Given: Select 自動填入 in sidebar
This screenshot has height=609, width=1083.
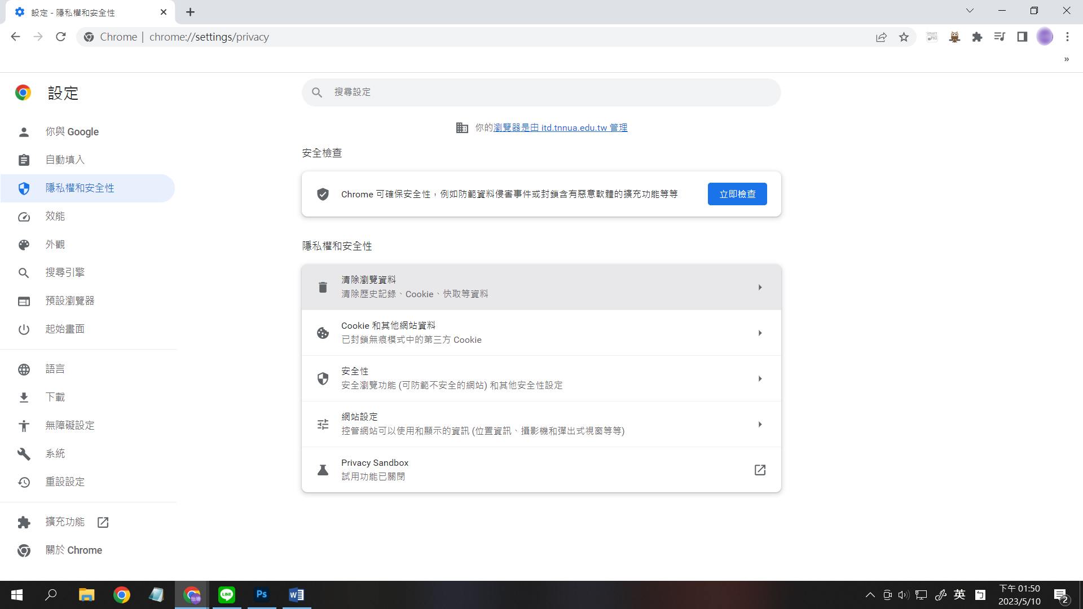Looking at the screenshot, I should point(88,160).
